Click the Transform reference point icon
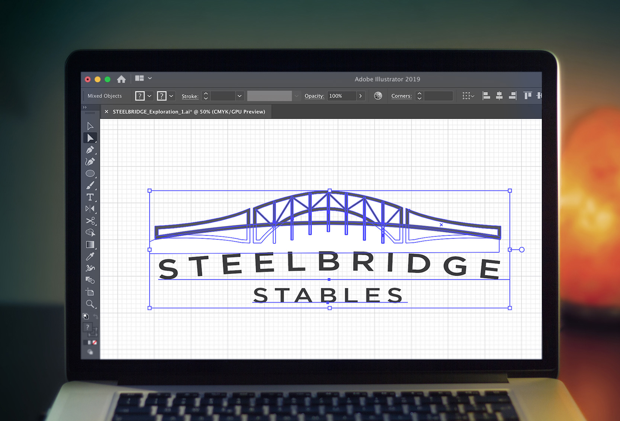Image resolution: width=620 pixels, height=421 pixels. (x=466, y=96)
